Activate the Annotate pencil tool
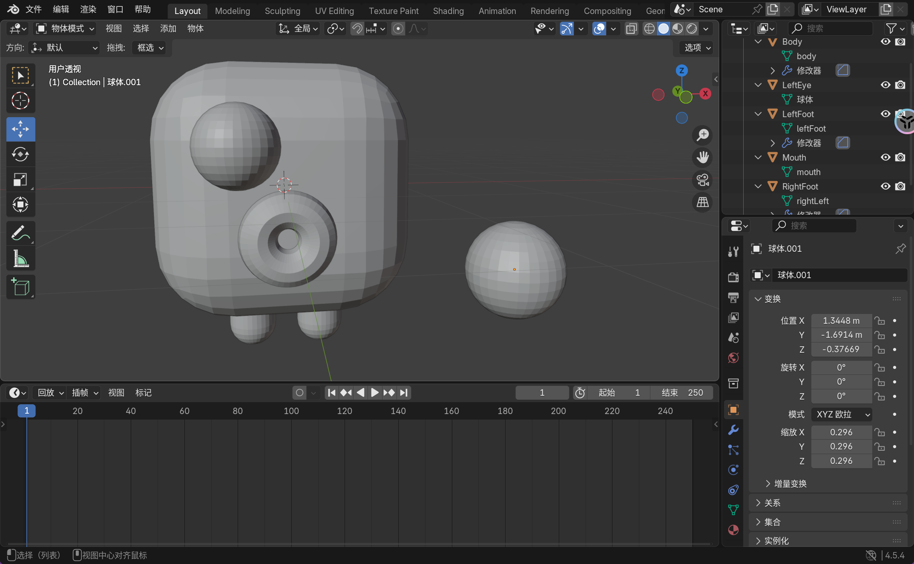Viewport: 914px width, 564px height. tap(20, 233)
